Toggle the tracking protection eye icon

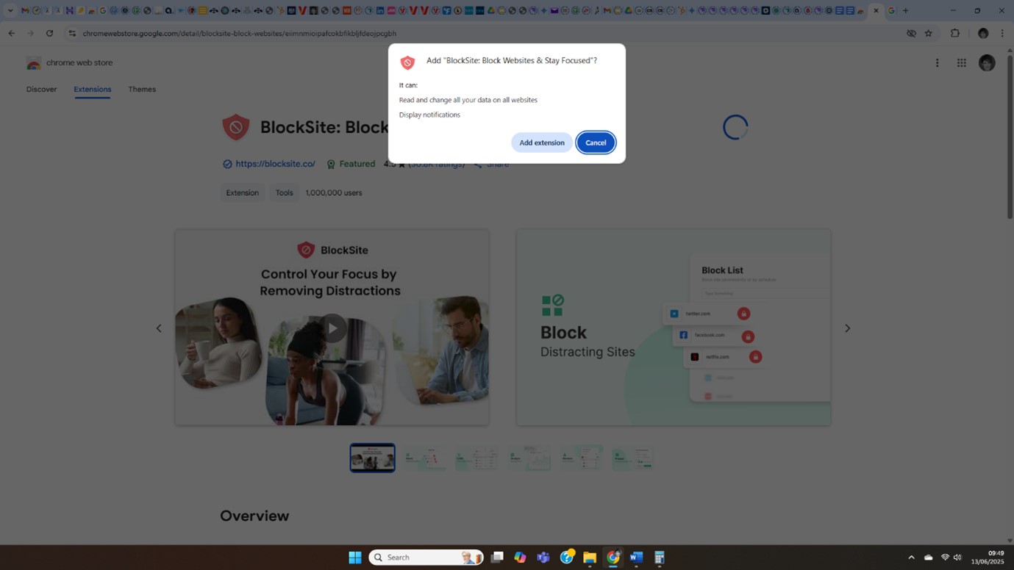click(x=910, y=33)
